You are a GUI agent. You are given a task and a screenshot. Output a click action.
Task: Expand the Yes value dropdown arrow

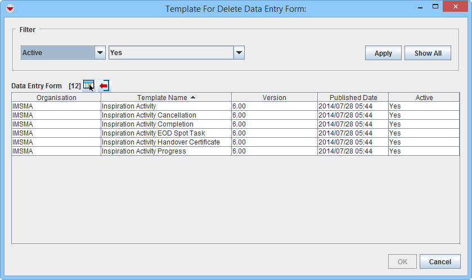[239, 53]
